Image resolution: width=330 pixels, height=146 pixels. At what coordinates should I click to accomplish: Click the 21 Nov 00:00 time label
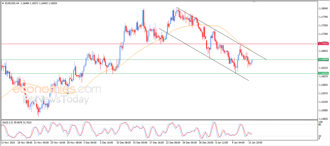41,142
